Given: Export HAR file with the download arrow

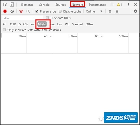Looking at the screenshot, I should [x=117, y=11].
